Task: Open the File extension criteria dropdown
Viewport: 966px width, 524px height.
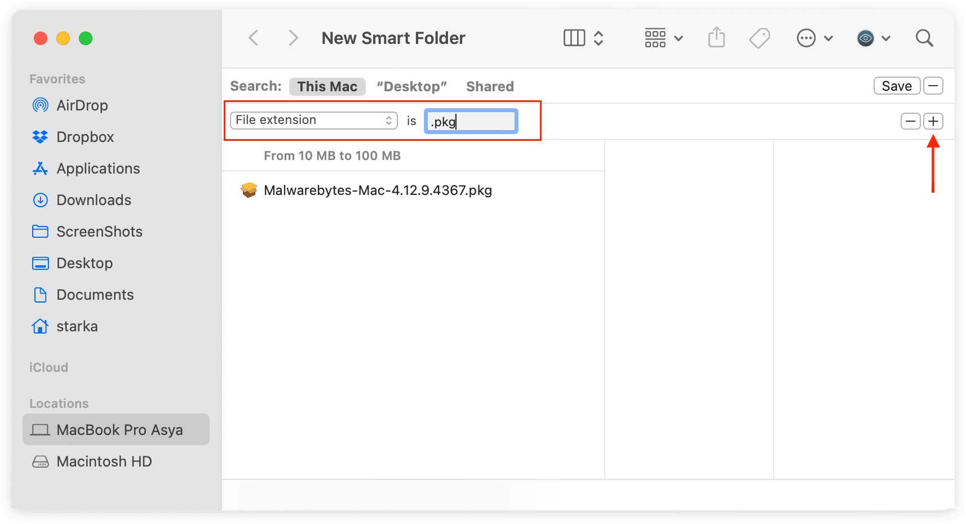Action: 313,120
